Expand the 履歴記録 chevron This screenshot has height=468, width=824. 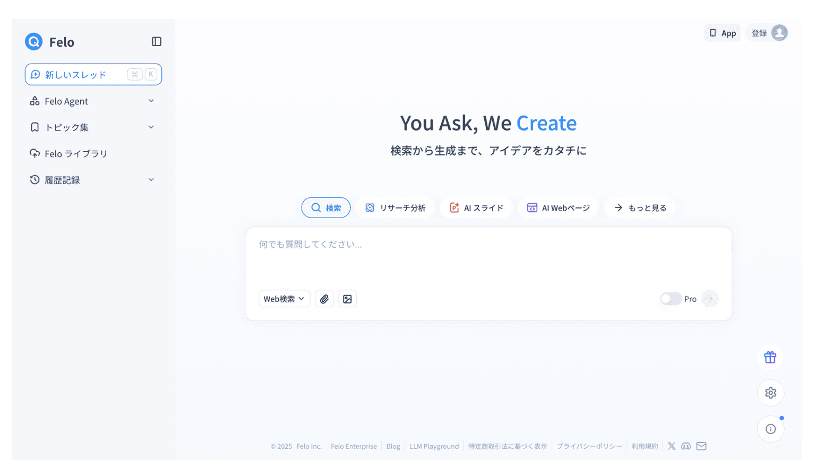151,179
